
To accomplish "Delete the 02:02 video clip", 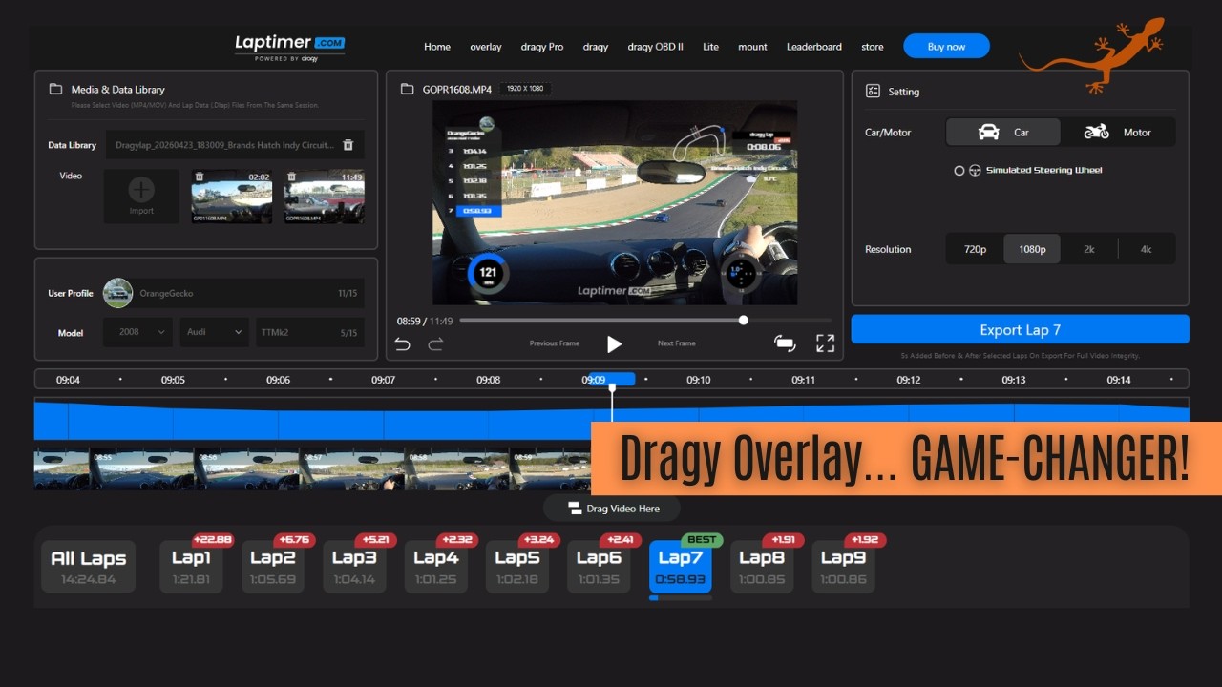I will tap(200, 177).
